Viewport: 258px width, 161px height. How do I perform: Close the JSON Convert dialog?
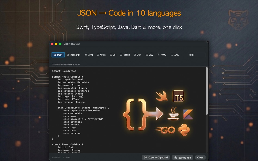(x=200, y=157)
